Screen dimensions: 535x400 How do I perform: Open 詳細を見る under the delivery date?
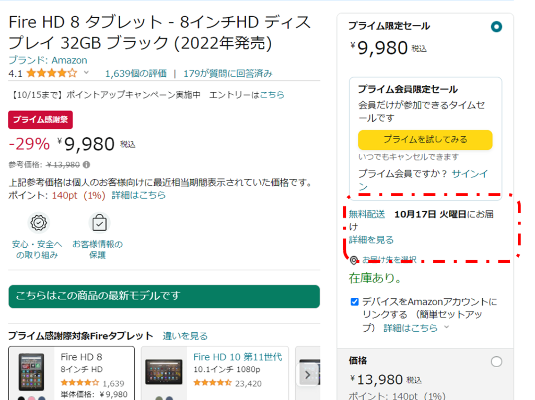coord(371,240)
